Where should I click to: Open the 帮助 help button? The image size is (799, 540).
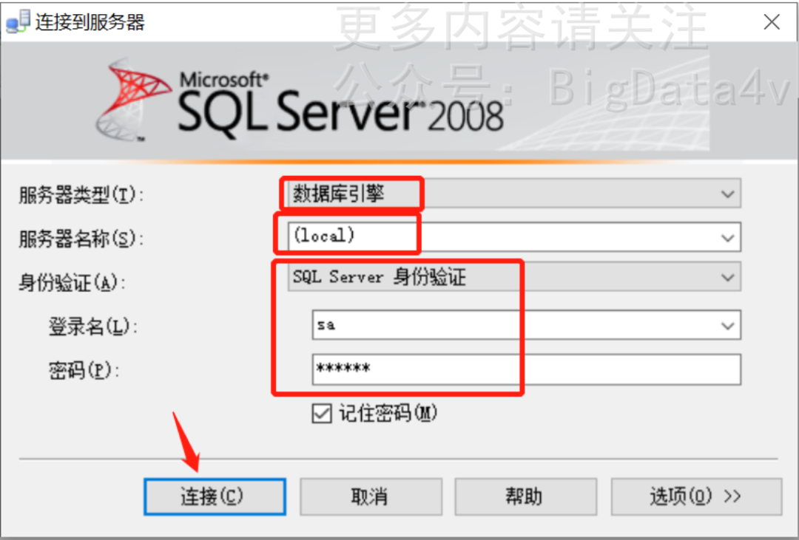525,496
